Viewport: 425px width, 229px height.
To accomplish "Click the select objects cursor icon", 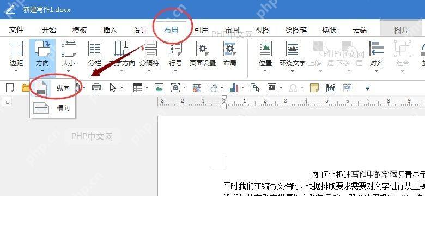I will (255, 88).
